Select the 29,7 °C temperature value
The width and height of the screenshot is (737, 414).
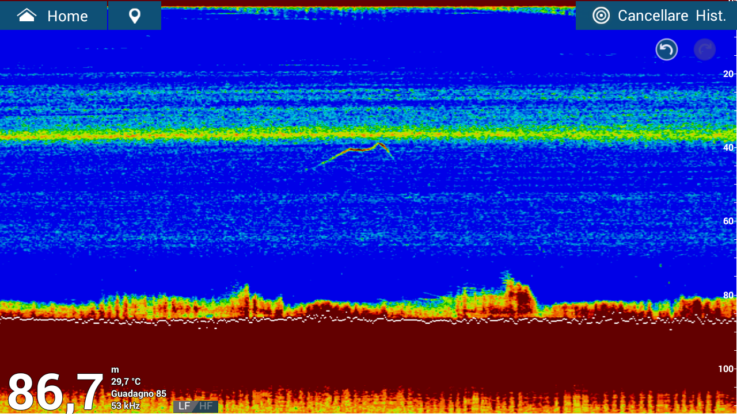click(x=126, y=382)
